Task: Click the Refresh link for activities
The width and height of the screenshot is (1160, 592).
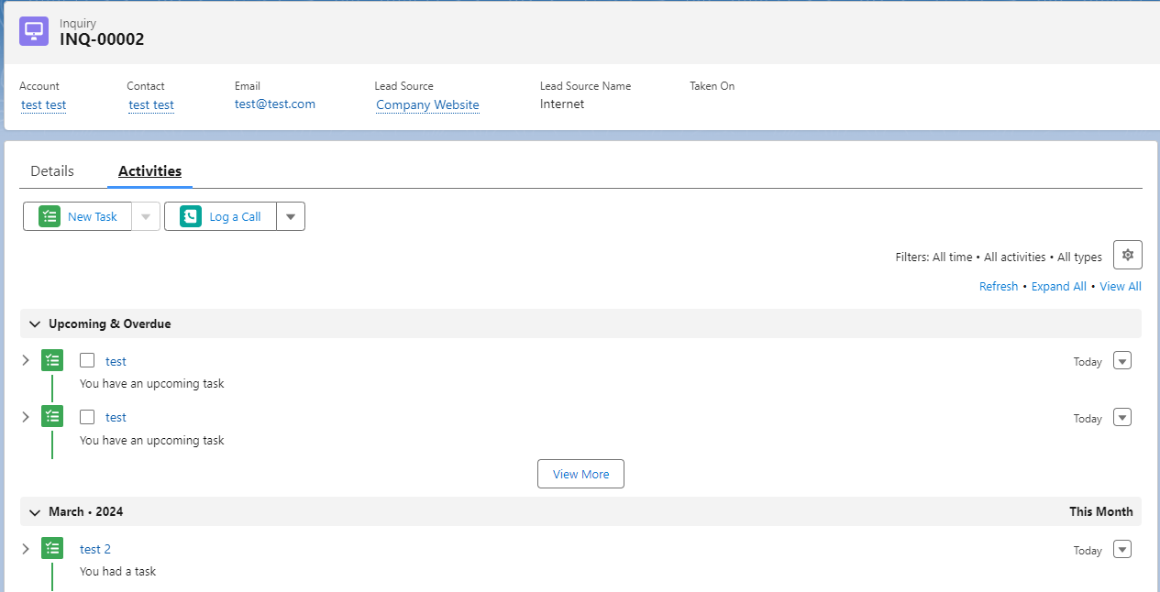Action: point(999,286)
